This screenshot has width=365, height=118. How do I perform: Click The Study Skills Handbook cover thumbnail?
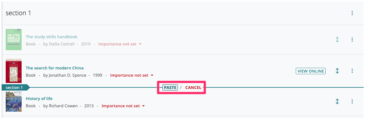tap(14, 39)
